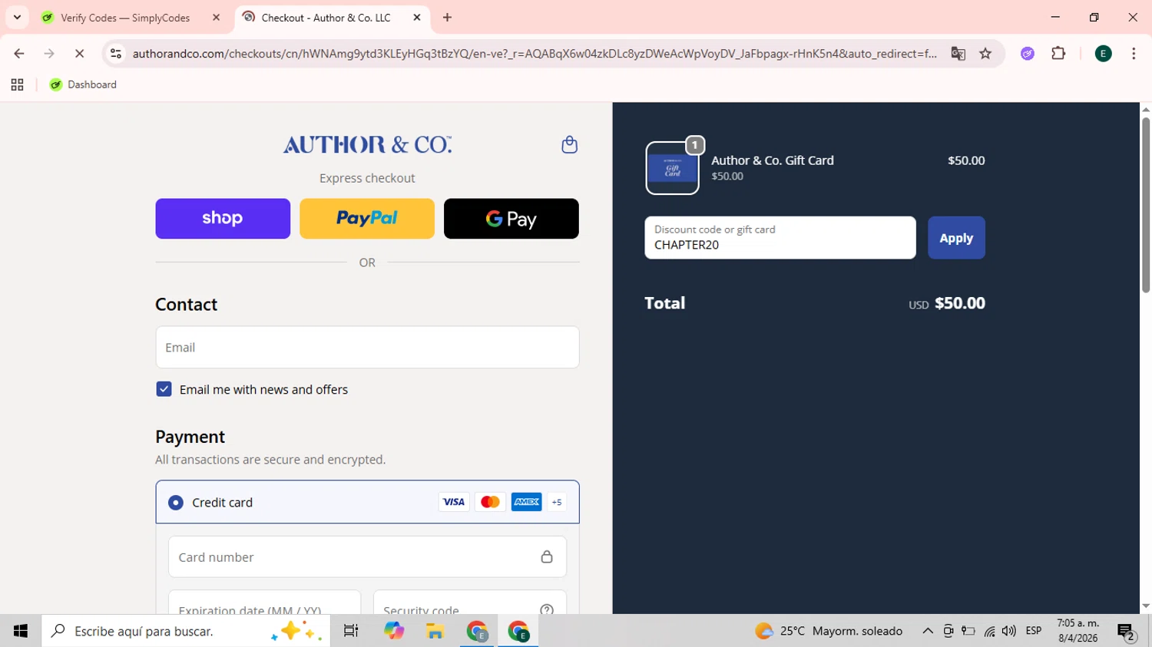Expand the tab search dropdown arrow
Viewport: 1152px width, 647px height.
[x=17, y=18]
